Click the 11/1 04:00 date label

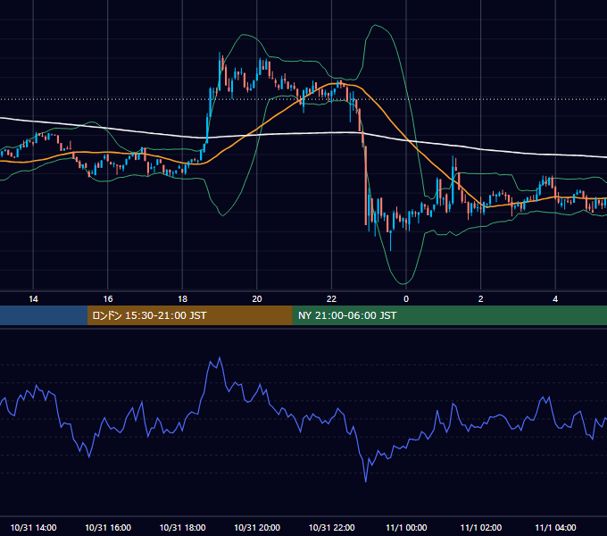coord(555,527)
